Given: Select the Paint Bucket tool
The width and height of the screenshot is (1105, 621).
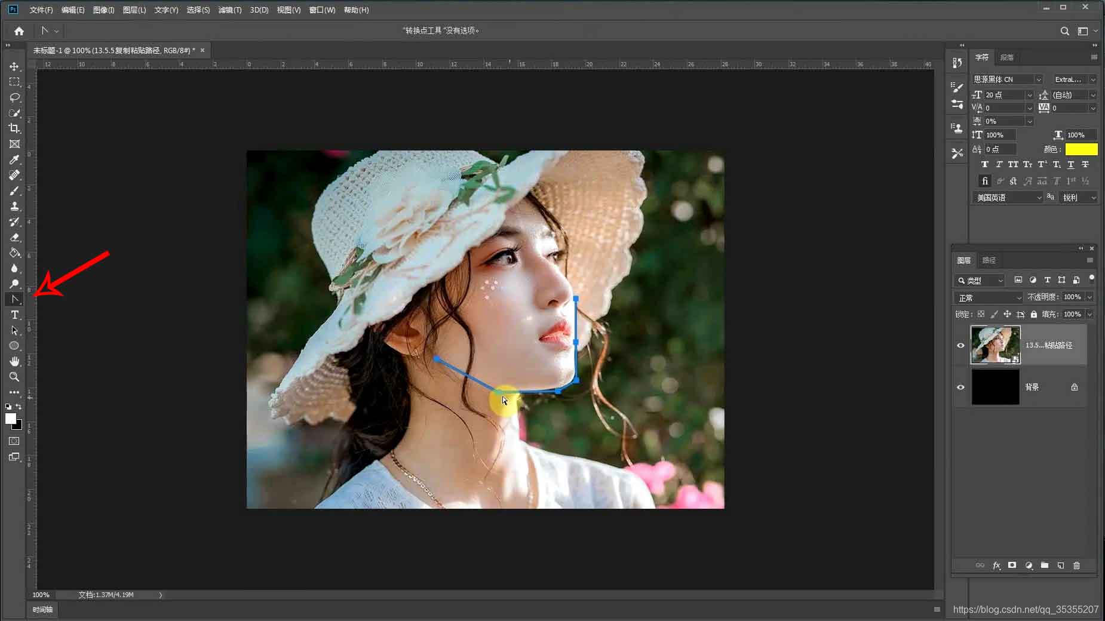Looking at the screenshot, I should pos(14,253).
